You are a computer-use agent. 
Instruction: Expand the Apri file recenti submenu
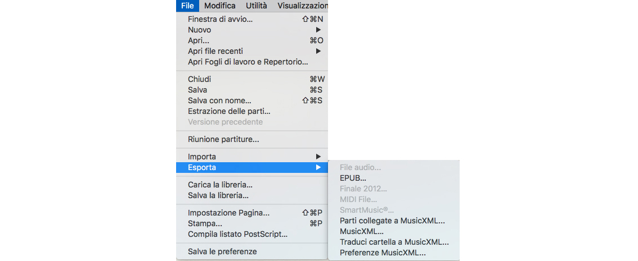coord(215,51)
